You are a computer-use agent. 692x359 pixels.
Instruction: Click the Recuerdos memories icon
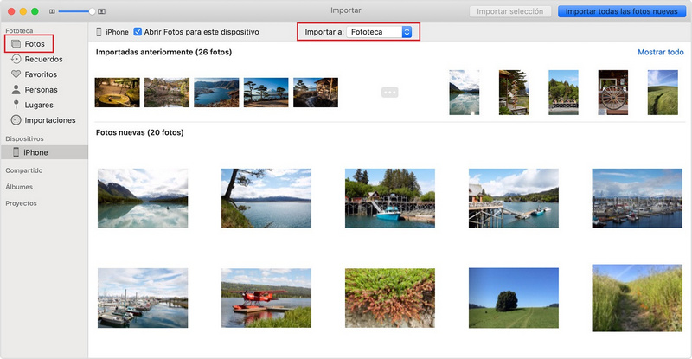[x=16, y=59]
